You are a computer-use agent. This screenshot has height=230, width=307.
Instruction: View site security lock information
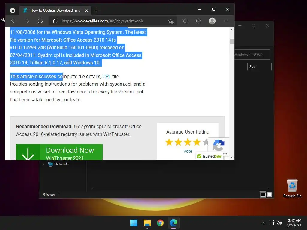(55, 21)
